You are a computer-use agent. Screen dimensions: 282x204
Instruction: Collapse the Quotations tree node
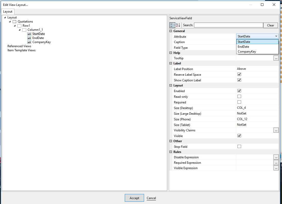coord(10,22)
